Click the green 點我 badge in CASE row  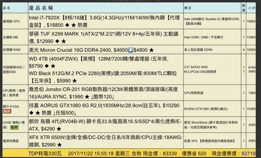click(x=14, y=128)
